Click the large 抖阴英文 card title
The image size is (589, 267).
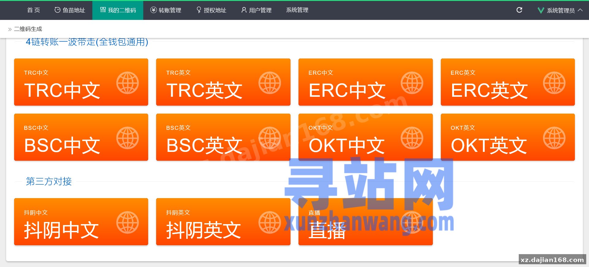click(x=204, y=230)
